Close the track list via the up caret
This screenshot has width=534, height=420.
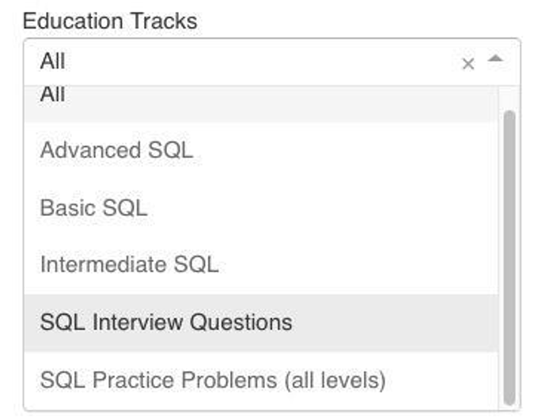coord(495,59)
